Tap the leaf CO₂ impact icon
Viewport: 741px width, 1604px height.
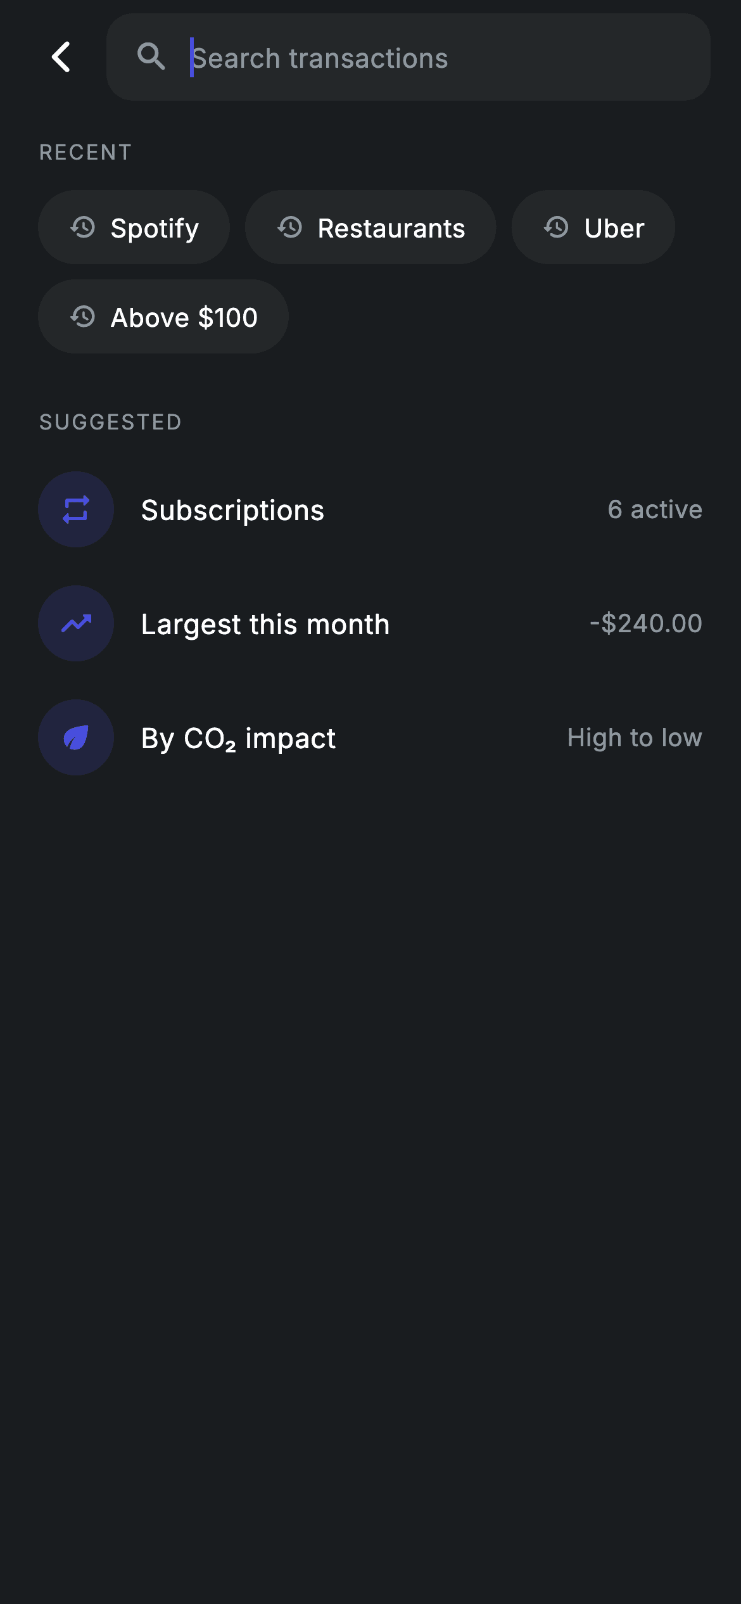(76, 737)
